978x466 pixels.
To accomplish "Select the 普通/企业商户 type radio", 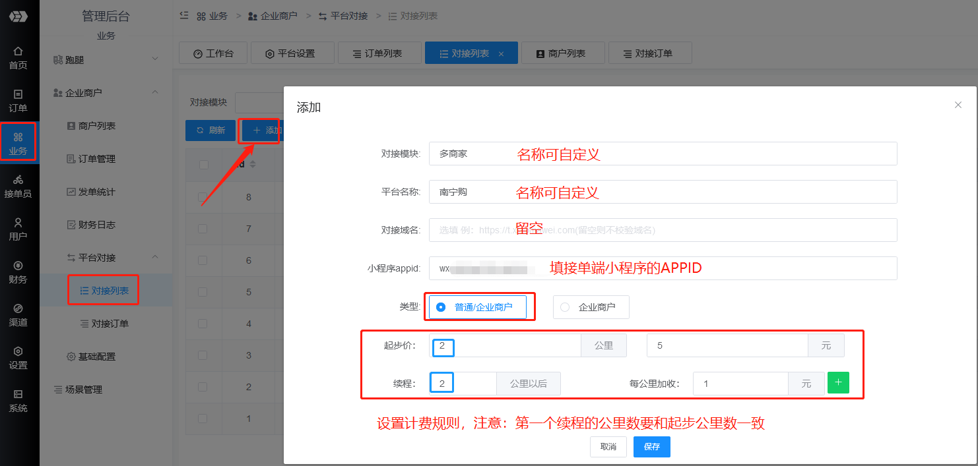I will click(478, 307).
